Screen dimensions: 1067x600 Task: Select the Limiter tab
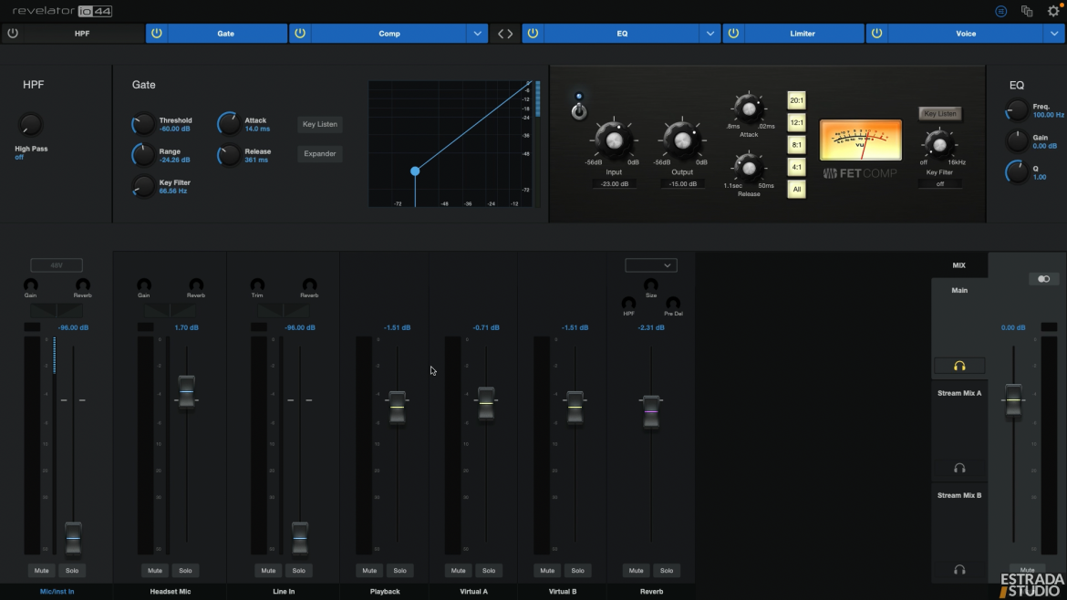click(x=803, y=34)
